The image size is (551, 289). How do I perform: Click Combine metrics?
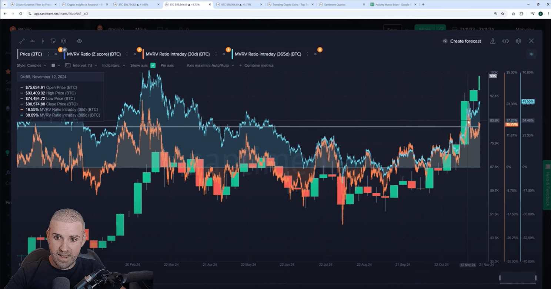pyautogui.click(x=256, y=65)
